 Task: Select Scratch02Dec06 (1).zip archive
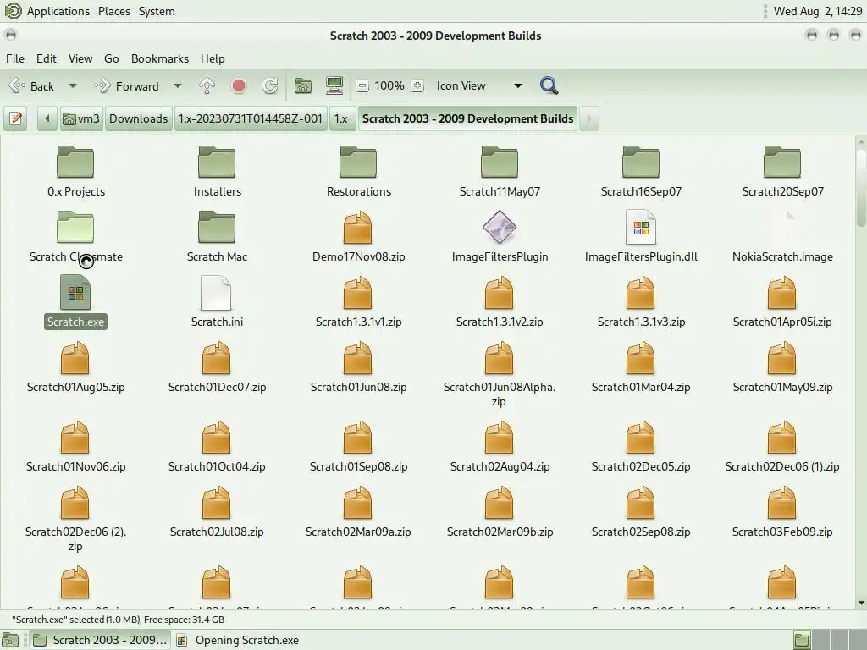782,447
